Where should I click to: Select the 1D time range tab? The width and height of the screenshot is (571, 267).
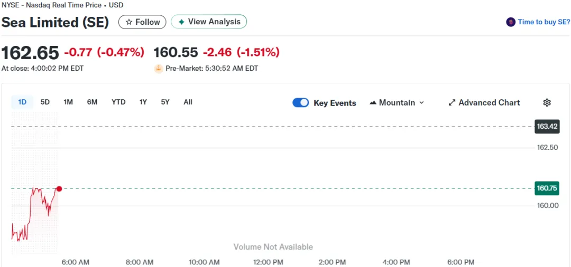[x=22, y=102]
